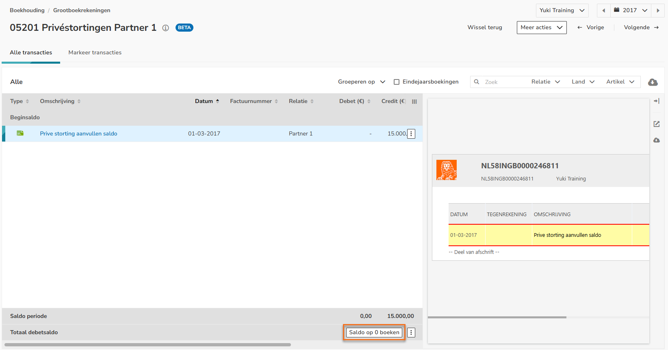Click the Beginsaldo row
Screen dimensions: 668x350
pos(212,118)
